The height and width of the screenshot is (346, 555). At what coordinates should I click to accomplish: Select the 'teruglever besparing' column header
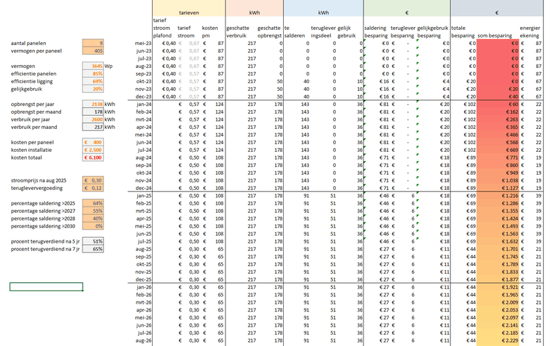point(403,32)
